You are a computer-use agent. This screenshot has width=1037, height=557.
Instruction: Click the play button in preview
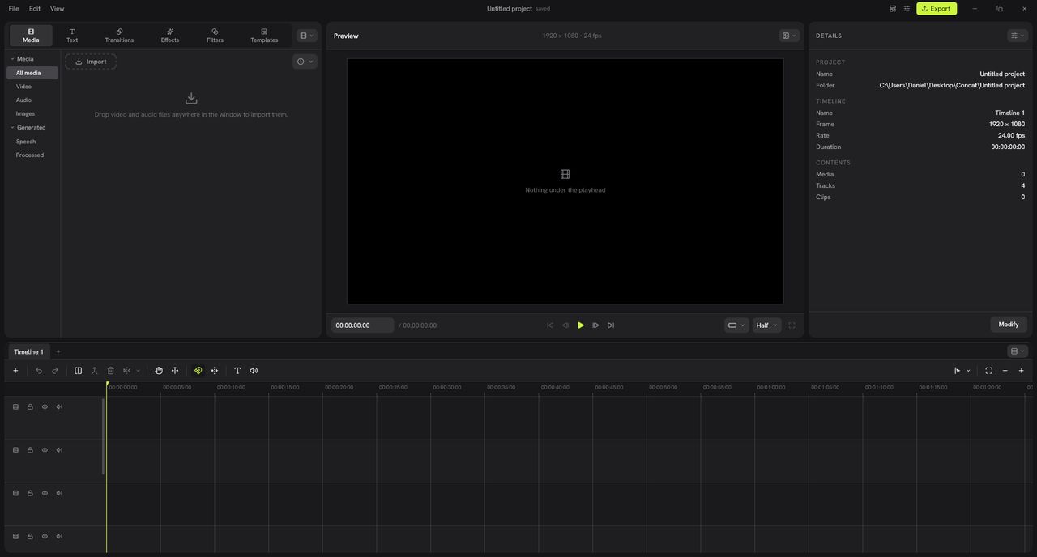click(x=581, y=325)
